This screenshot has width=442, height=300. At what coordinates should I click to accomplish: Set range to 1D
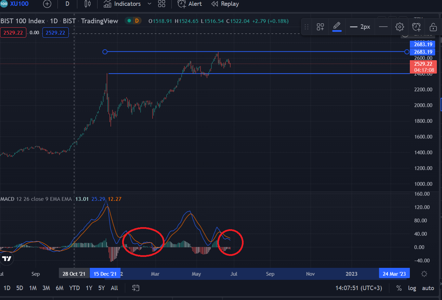click(x=7, y=288)
